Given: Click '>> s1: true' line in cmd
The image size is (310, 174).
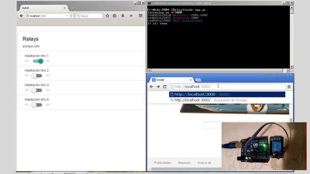Looking at the screenshot, I should click(157, 24).
